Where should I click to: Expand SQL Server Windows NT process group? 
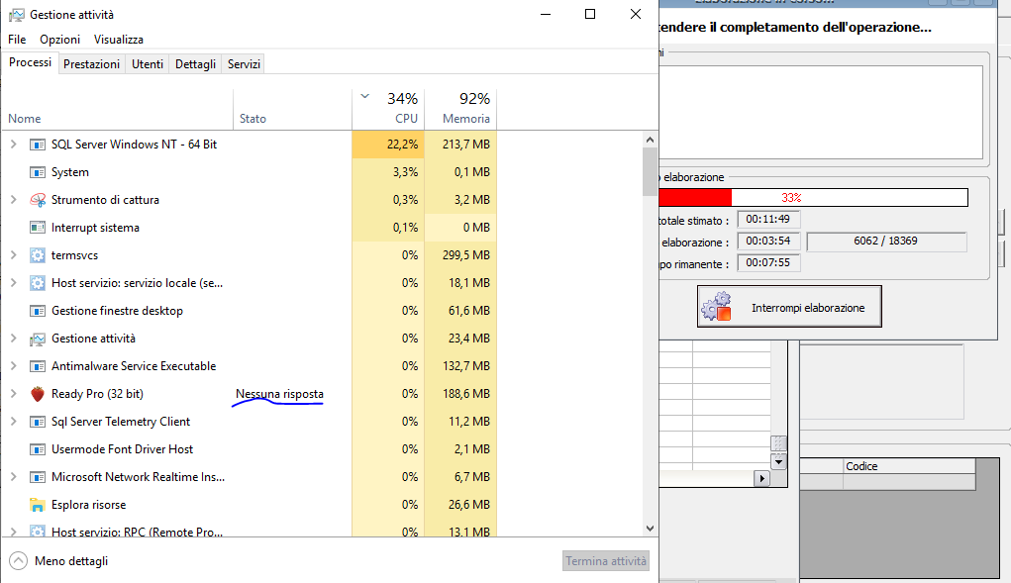[14, 145]
